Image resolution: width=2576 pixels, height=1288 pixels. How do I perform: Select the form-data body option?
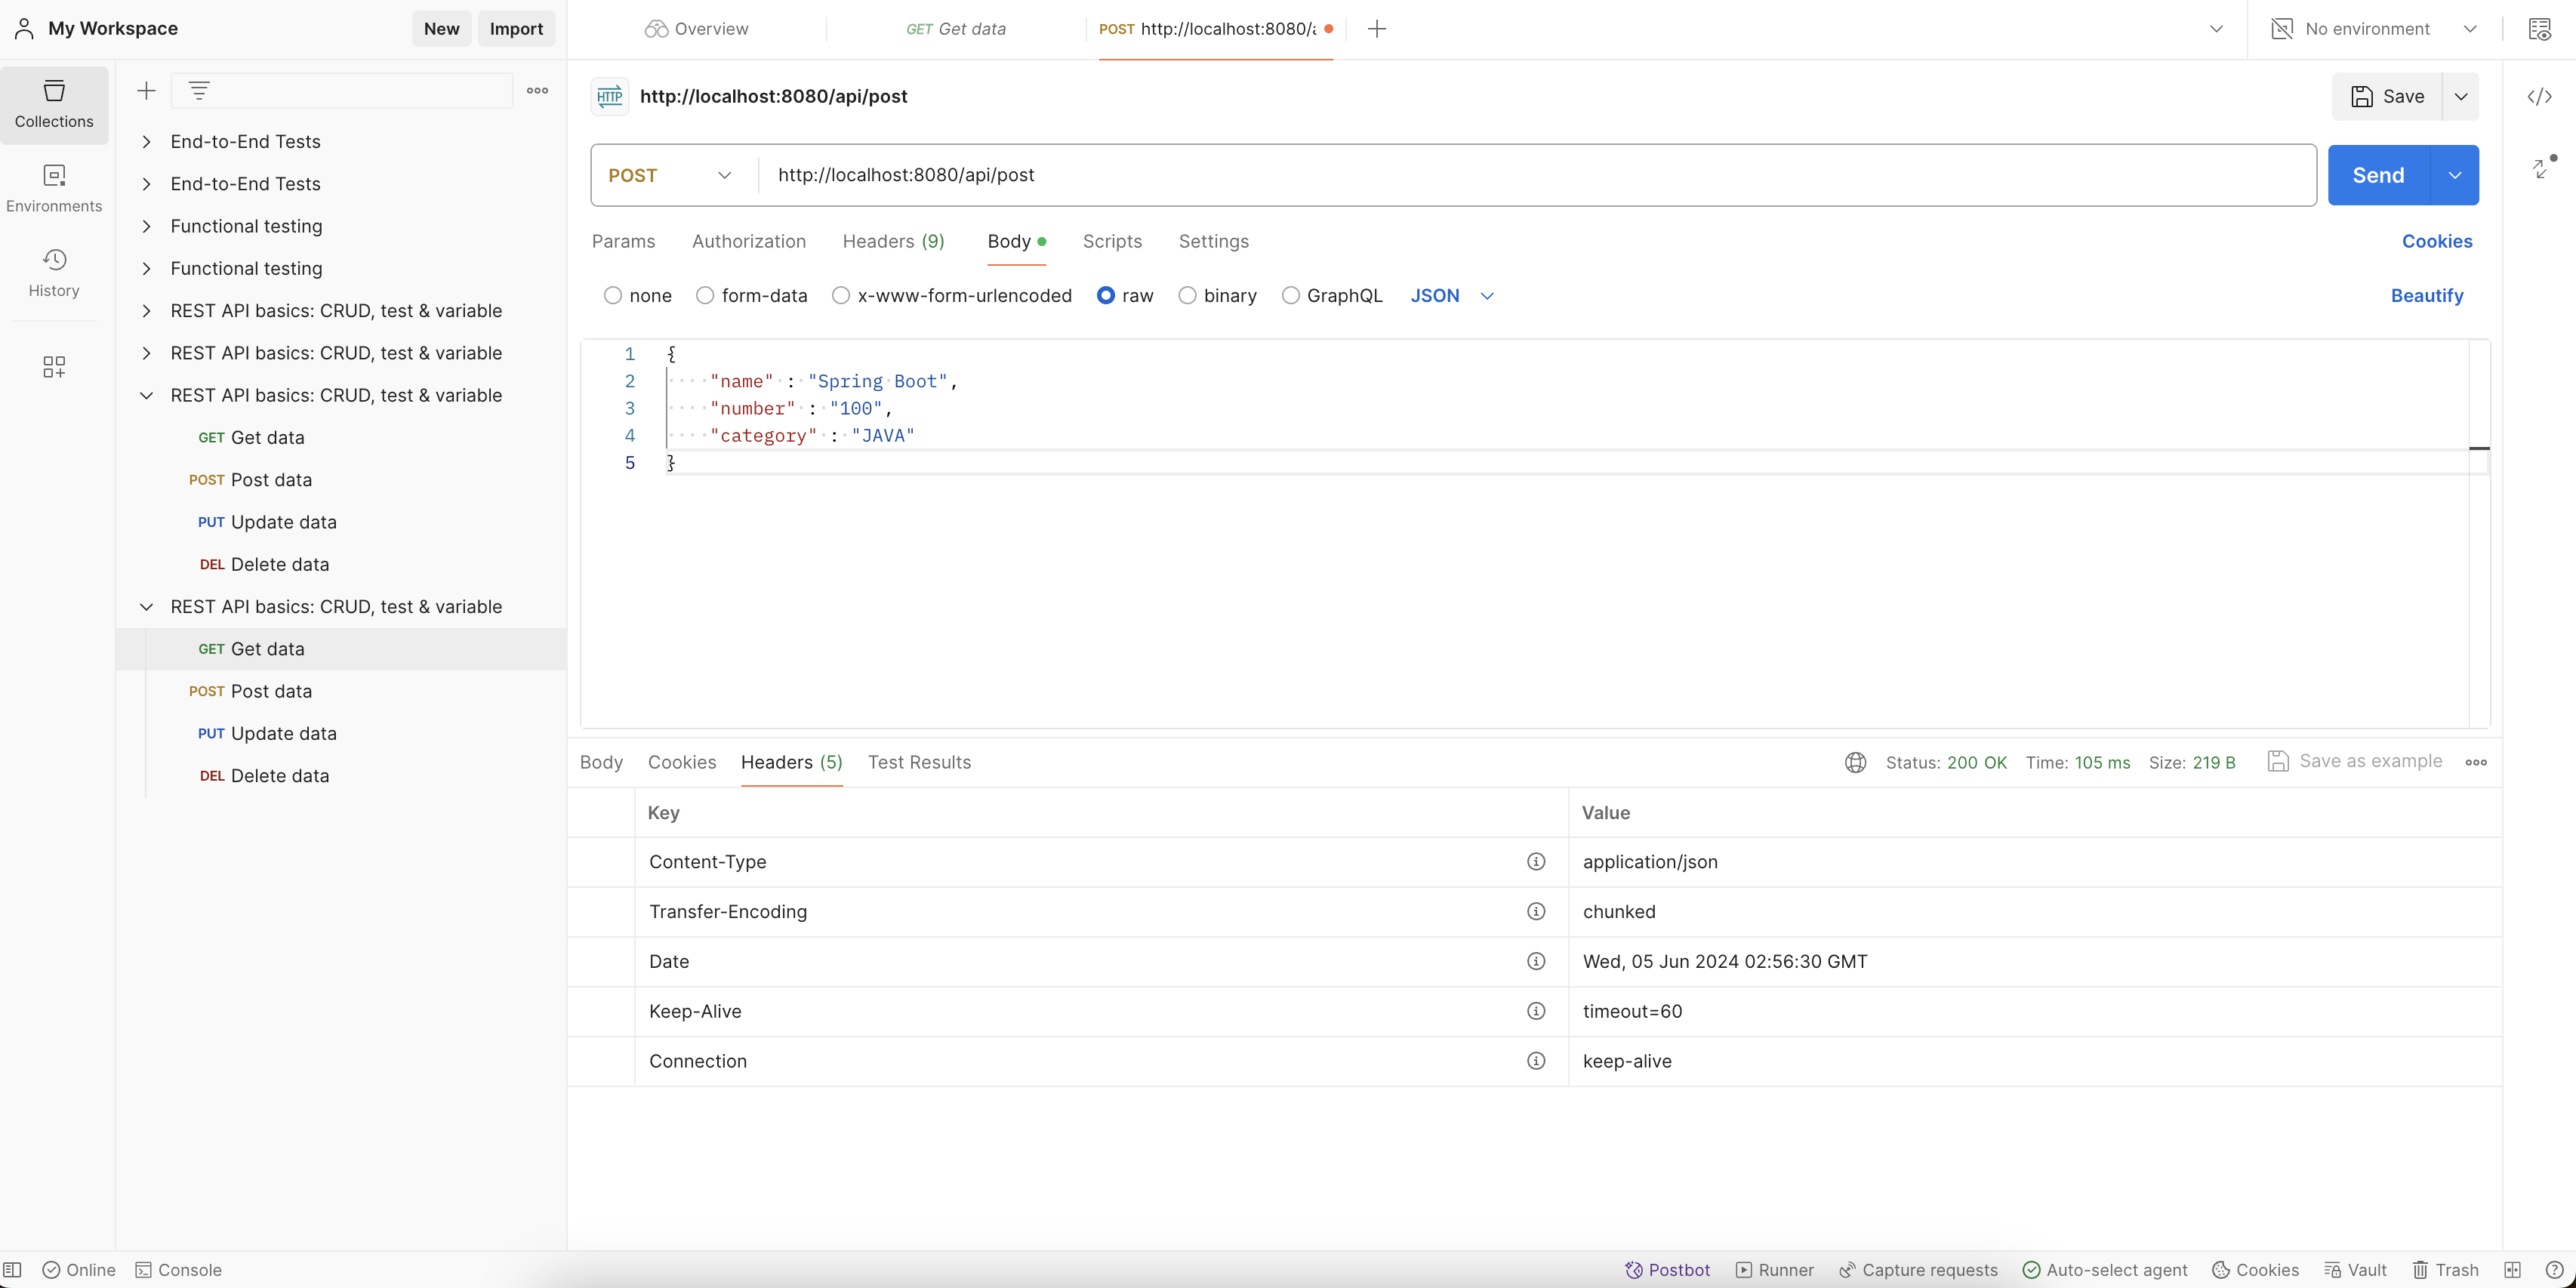point(705,296)
